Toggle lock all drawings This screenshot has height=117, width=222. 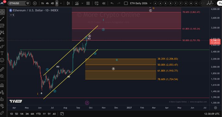pos(2,99)
